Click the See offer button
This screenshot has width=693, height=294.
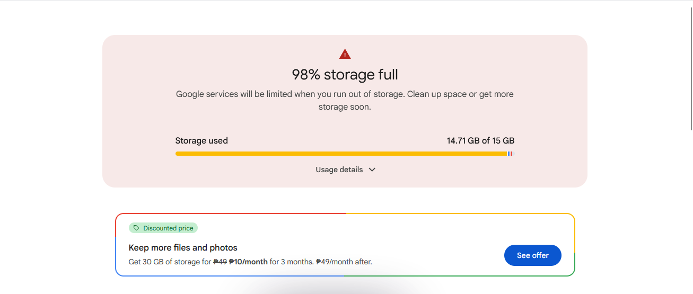click(x=532, y=255)
